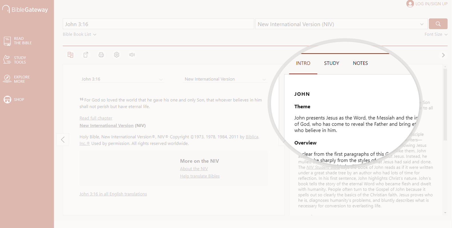This screenshot has width=452, height=228.
Task: Switch to the NOTES tab
Action: (360, 63)
